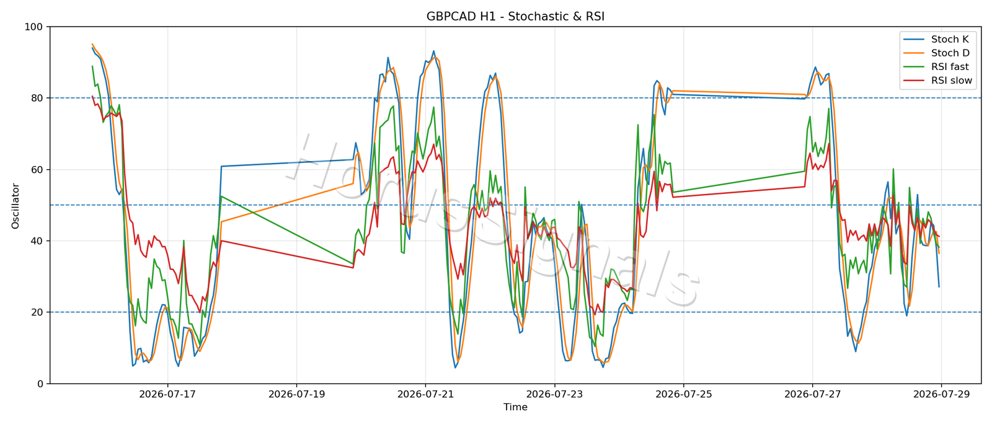Click the RSI fast legend label

coord(950,67)
